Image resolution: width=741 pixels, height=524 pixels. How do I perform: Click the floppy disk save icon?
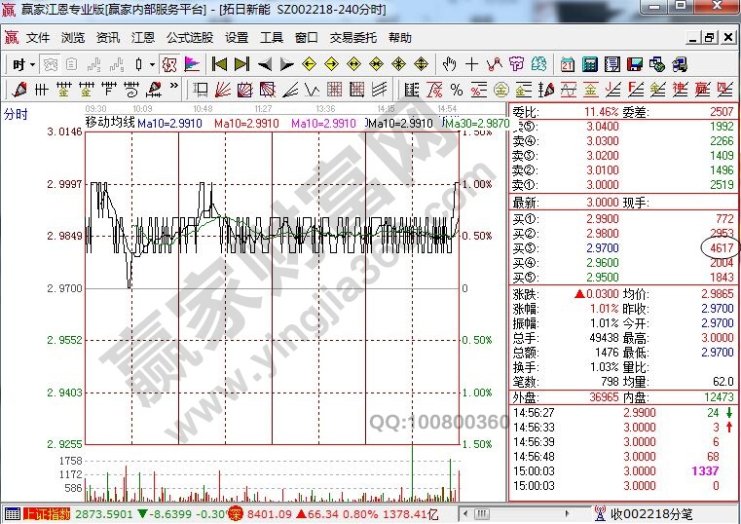635,64
